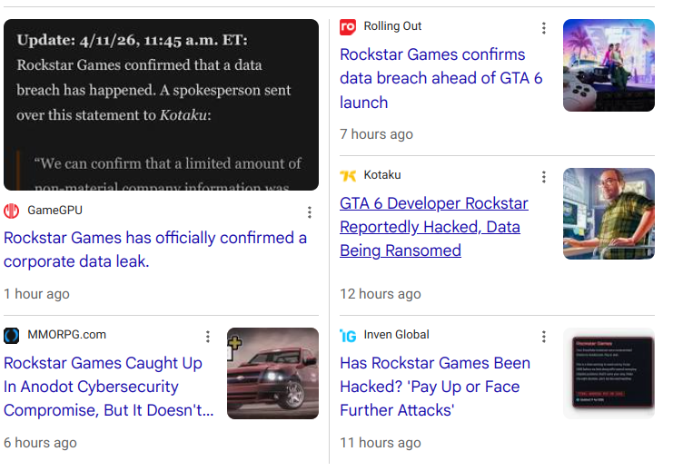Click the Rolling Out source logo
The height and width of the screenshot is (471, 673).
[348, 27]
